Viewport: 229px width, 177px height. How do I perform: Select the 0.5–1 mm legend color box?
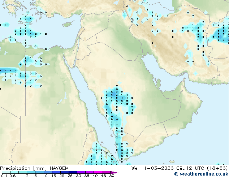[14, 172]
